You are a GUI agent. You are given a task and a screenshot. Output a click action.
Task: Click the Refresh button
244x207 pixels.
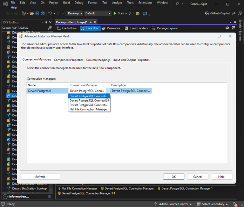coord(40,177)
